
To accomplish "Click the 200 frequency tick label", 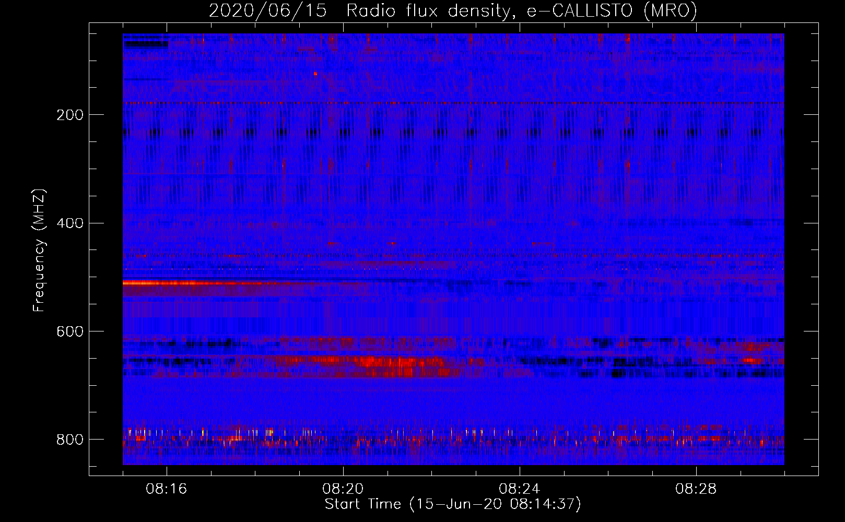I will 69,115.
